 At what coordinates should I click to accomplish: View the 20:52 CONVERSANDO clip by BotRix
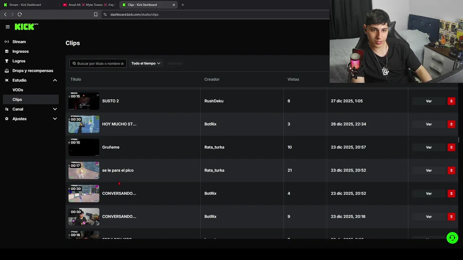429,194
